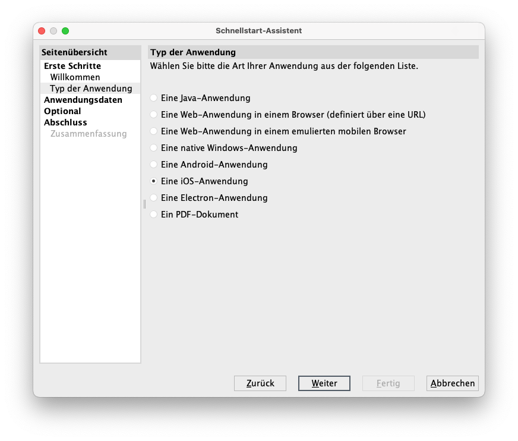Jump to Anwendungsdaten step in sidebar
518x441 pixels.
click(83, 100)
